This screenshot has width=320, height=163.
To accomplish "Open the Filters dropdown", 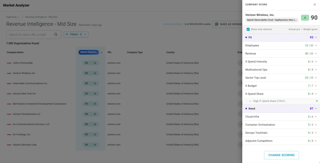I will point(76,34).
